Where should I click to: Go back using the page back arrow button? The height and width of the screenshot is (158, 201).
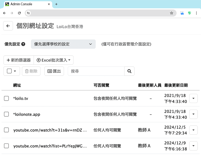click(8, 26)
